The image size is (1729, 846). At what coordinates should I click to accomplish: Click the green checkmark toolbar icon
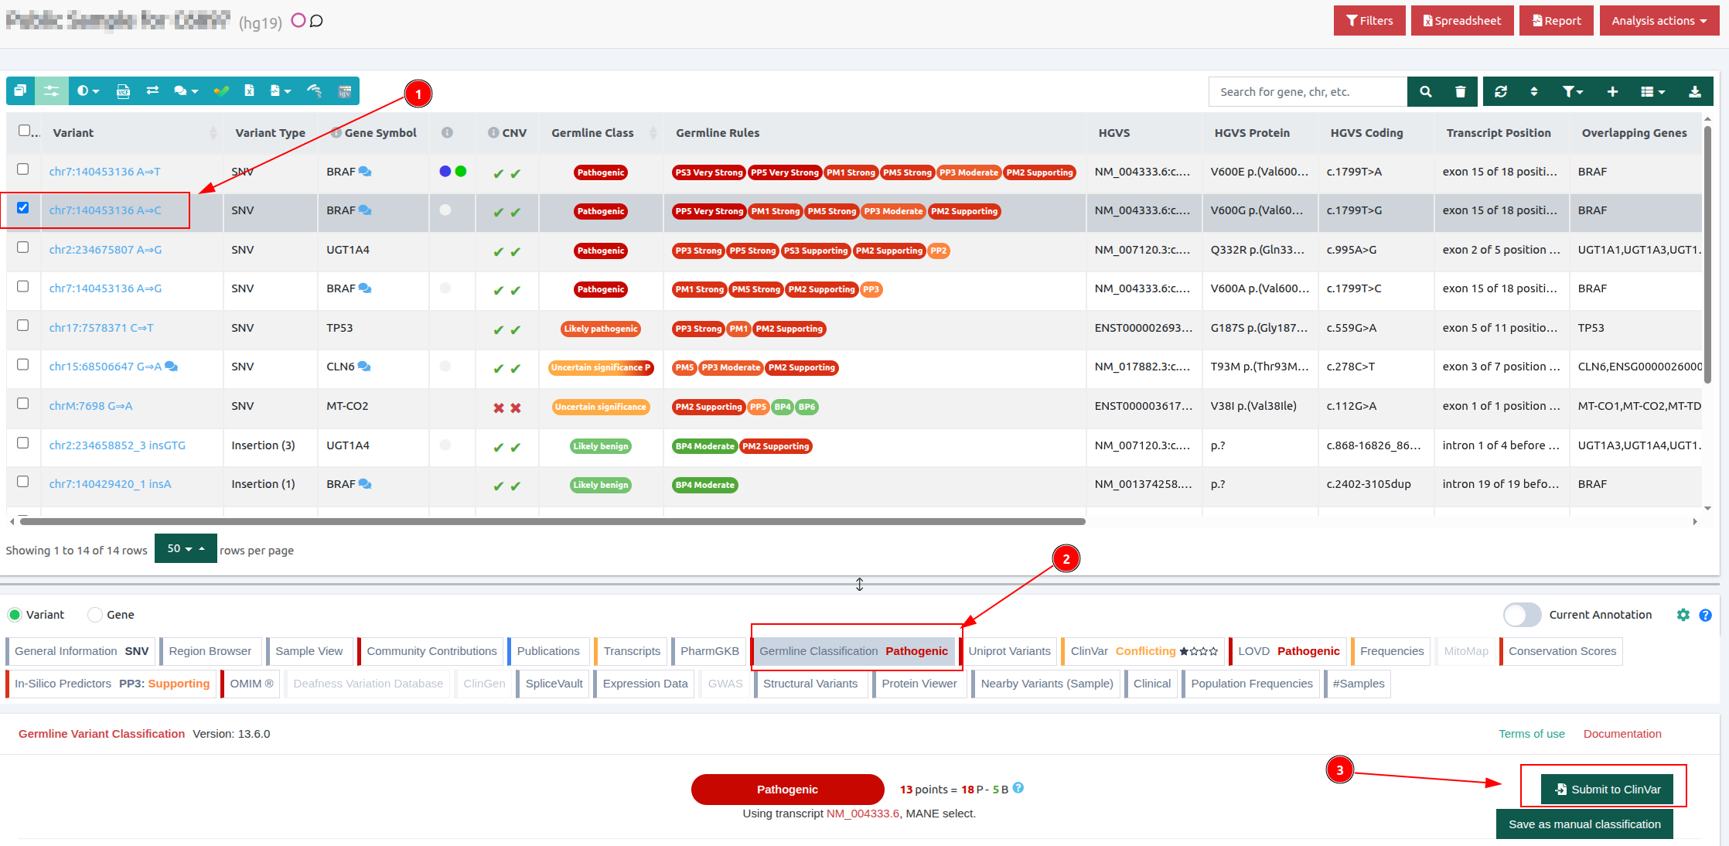pyautogui.click(x=221, y=91)
